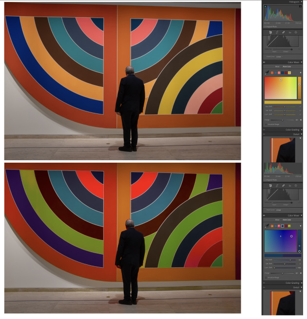The image size is (307, 319).
Task: Select the Edit sliders tool in the lower panel
Action: tap(270, 186)
